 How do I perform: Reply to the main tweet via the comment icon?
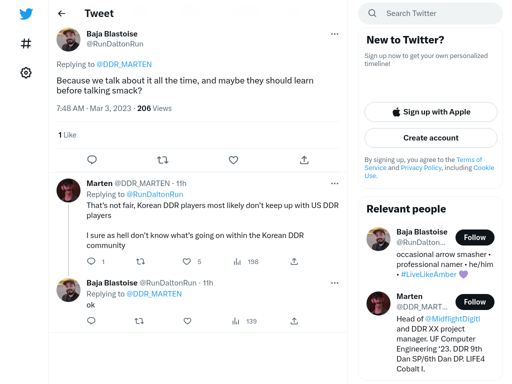tap(92, 159)
